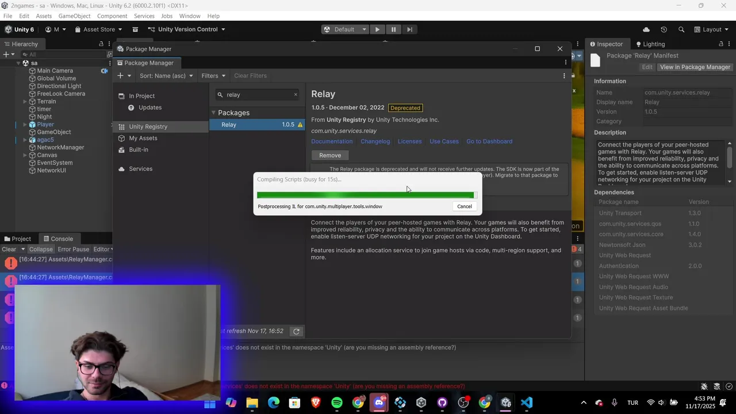The width and height of the screenshot is (736, 414).
Task: Open the Undo History icon
Action: (x=664, y=29)
